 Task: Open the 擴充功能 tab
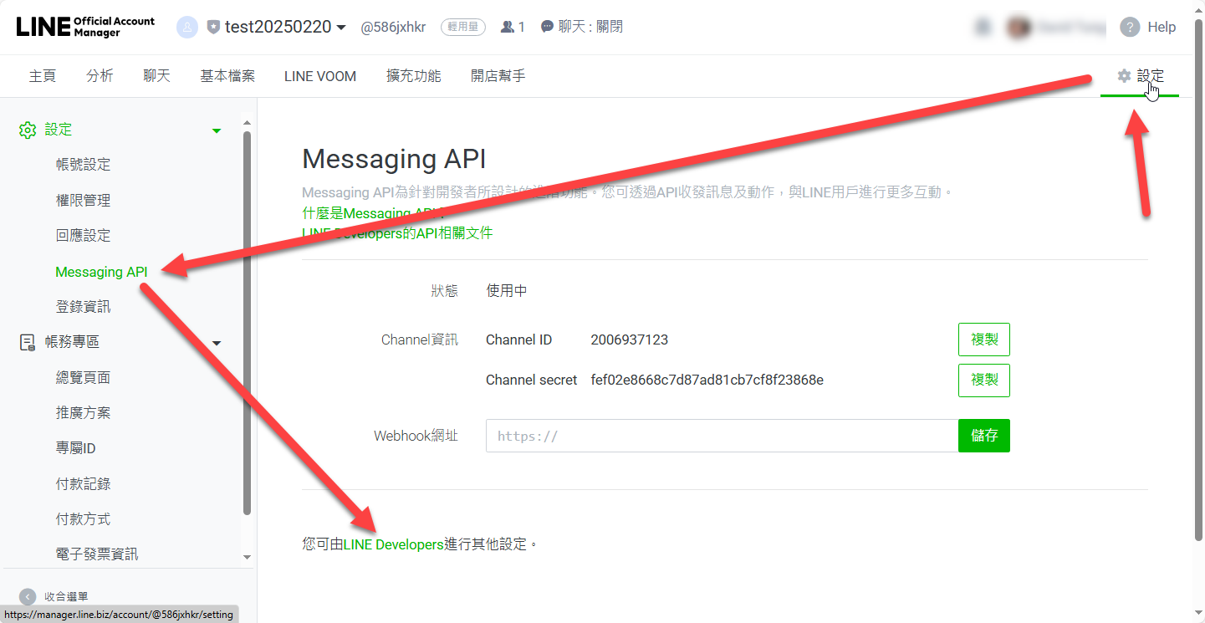[x=413, y=76]
